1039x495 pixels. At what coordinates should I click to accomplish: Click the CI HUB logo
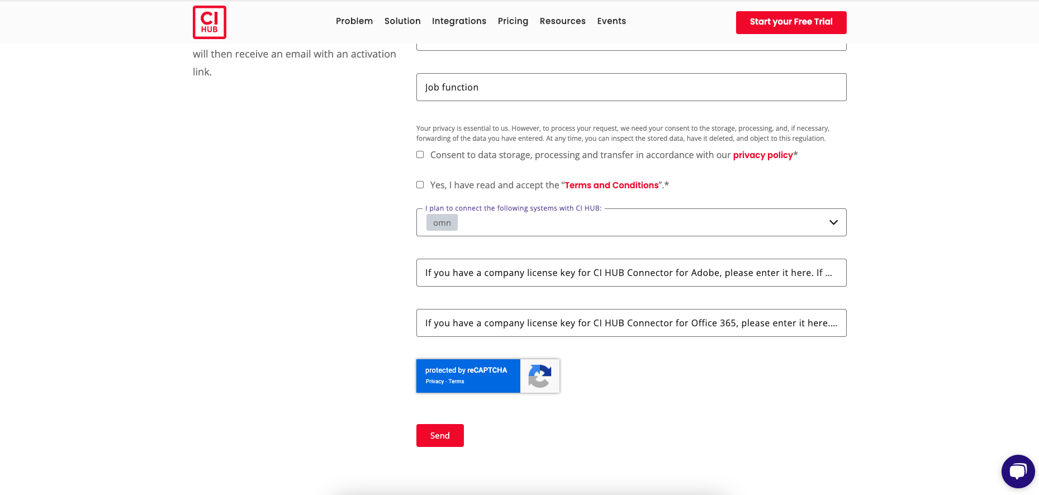point(210,22)
